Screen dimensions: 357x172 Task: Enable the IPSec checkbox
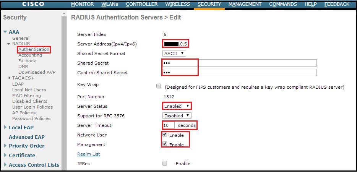tap(165, 163)
